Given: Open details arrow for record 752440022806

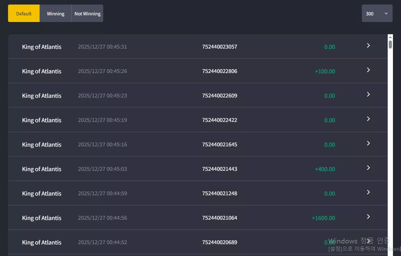Looking at the screenshot, I should (368, 70).
